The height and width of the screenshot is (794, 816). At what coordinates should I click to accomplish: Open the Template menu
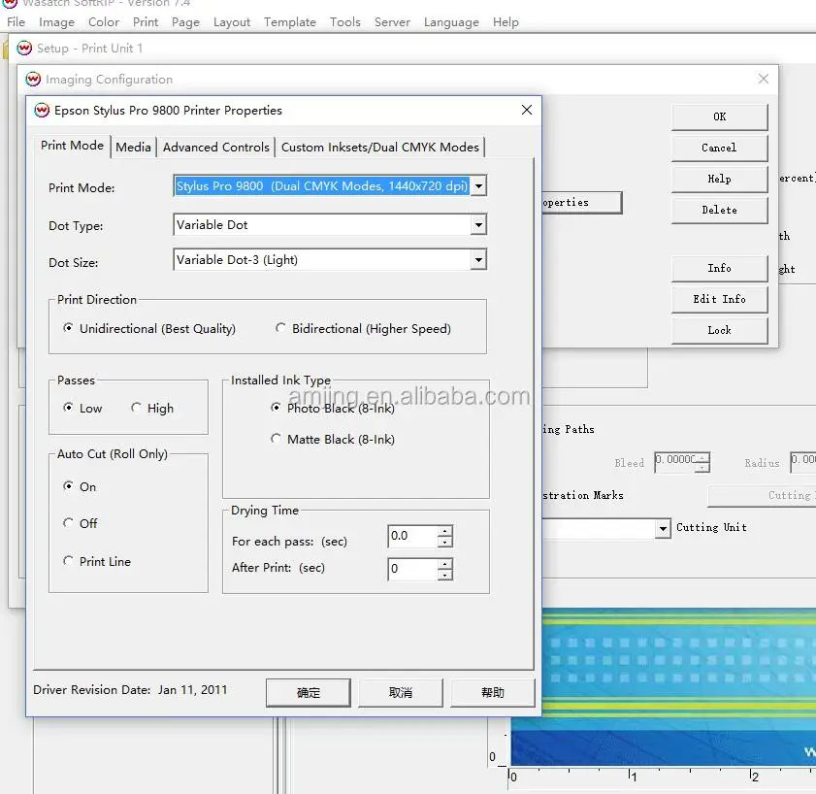pos(289,21)
